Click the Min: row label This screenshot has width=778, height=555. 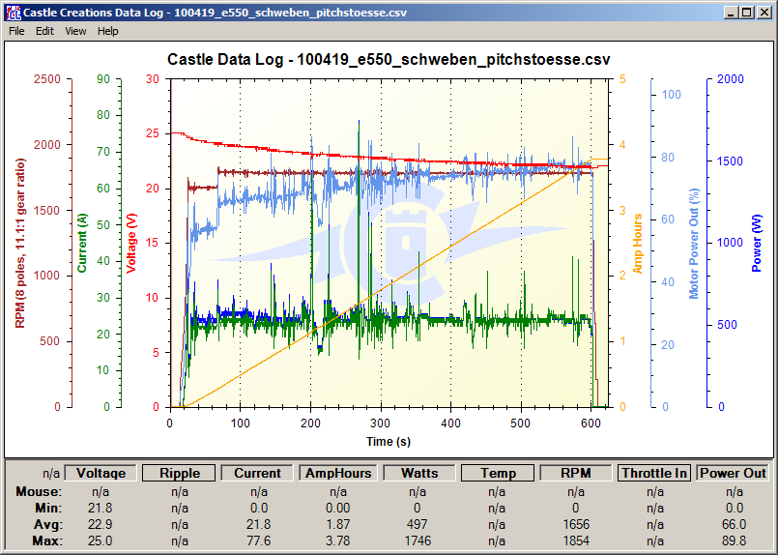[48, 508]
